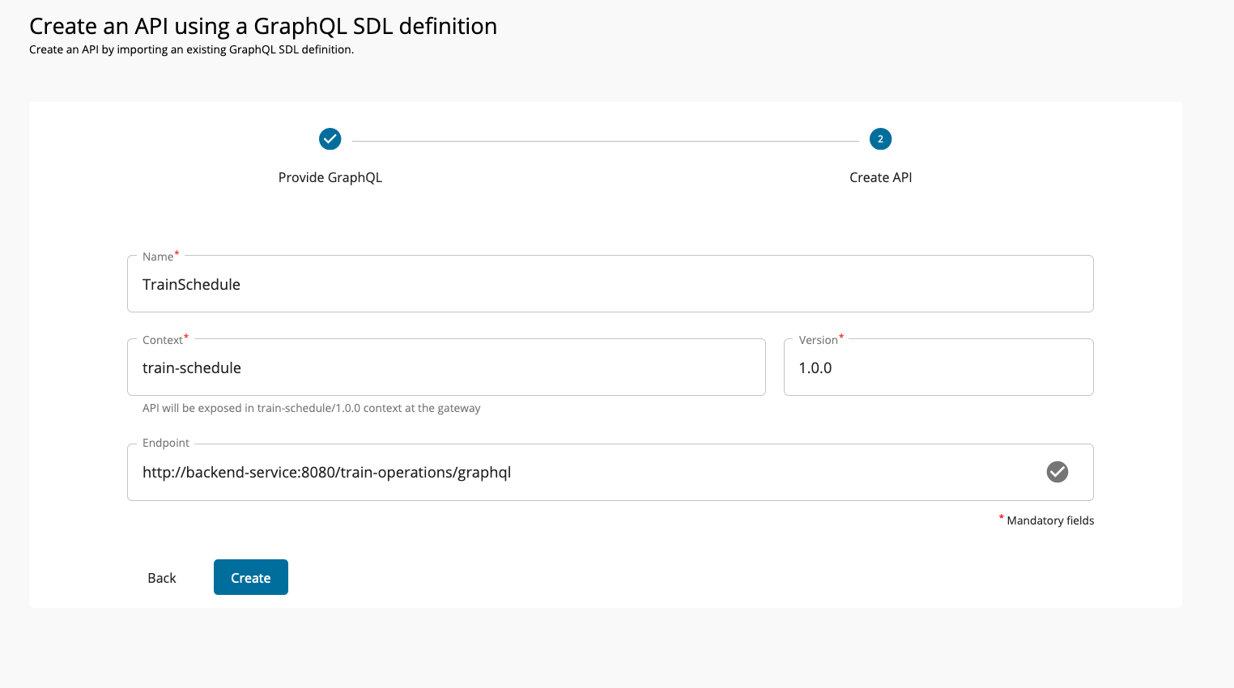Click the mandatory fields asterisk indicator
The width and height of the screenshot is (1234, 688).
point(1002,516)
